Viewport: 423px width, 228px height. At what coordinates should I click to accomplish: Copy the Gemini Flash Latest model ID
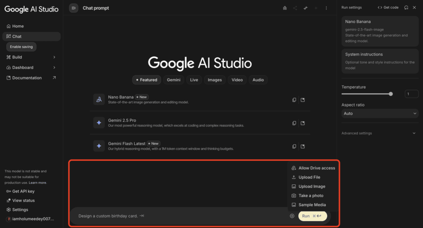pos(294,146)
